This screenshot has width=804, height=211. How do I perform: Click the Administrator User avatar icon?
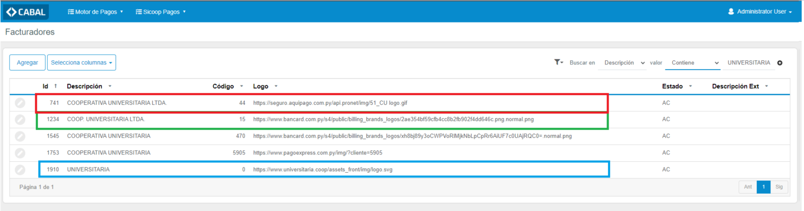tap(730, 12)
